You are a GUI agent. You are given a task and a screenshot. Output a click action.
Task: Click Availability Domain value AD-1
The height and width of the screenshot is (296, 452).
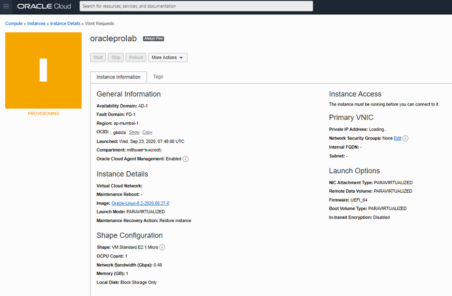tap(143, 106)
